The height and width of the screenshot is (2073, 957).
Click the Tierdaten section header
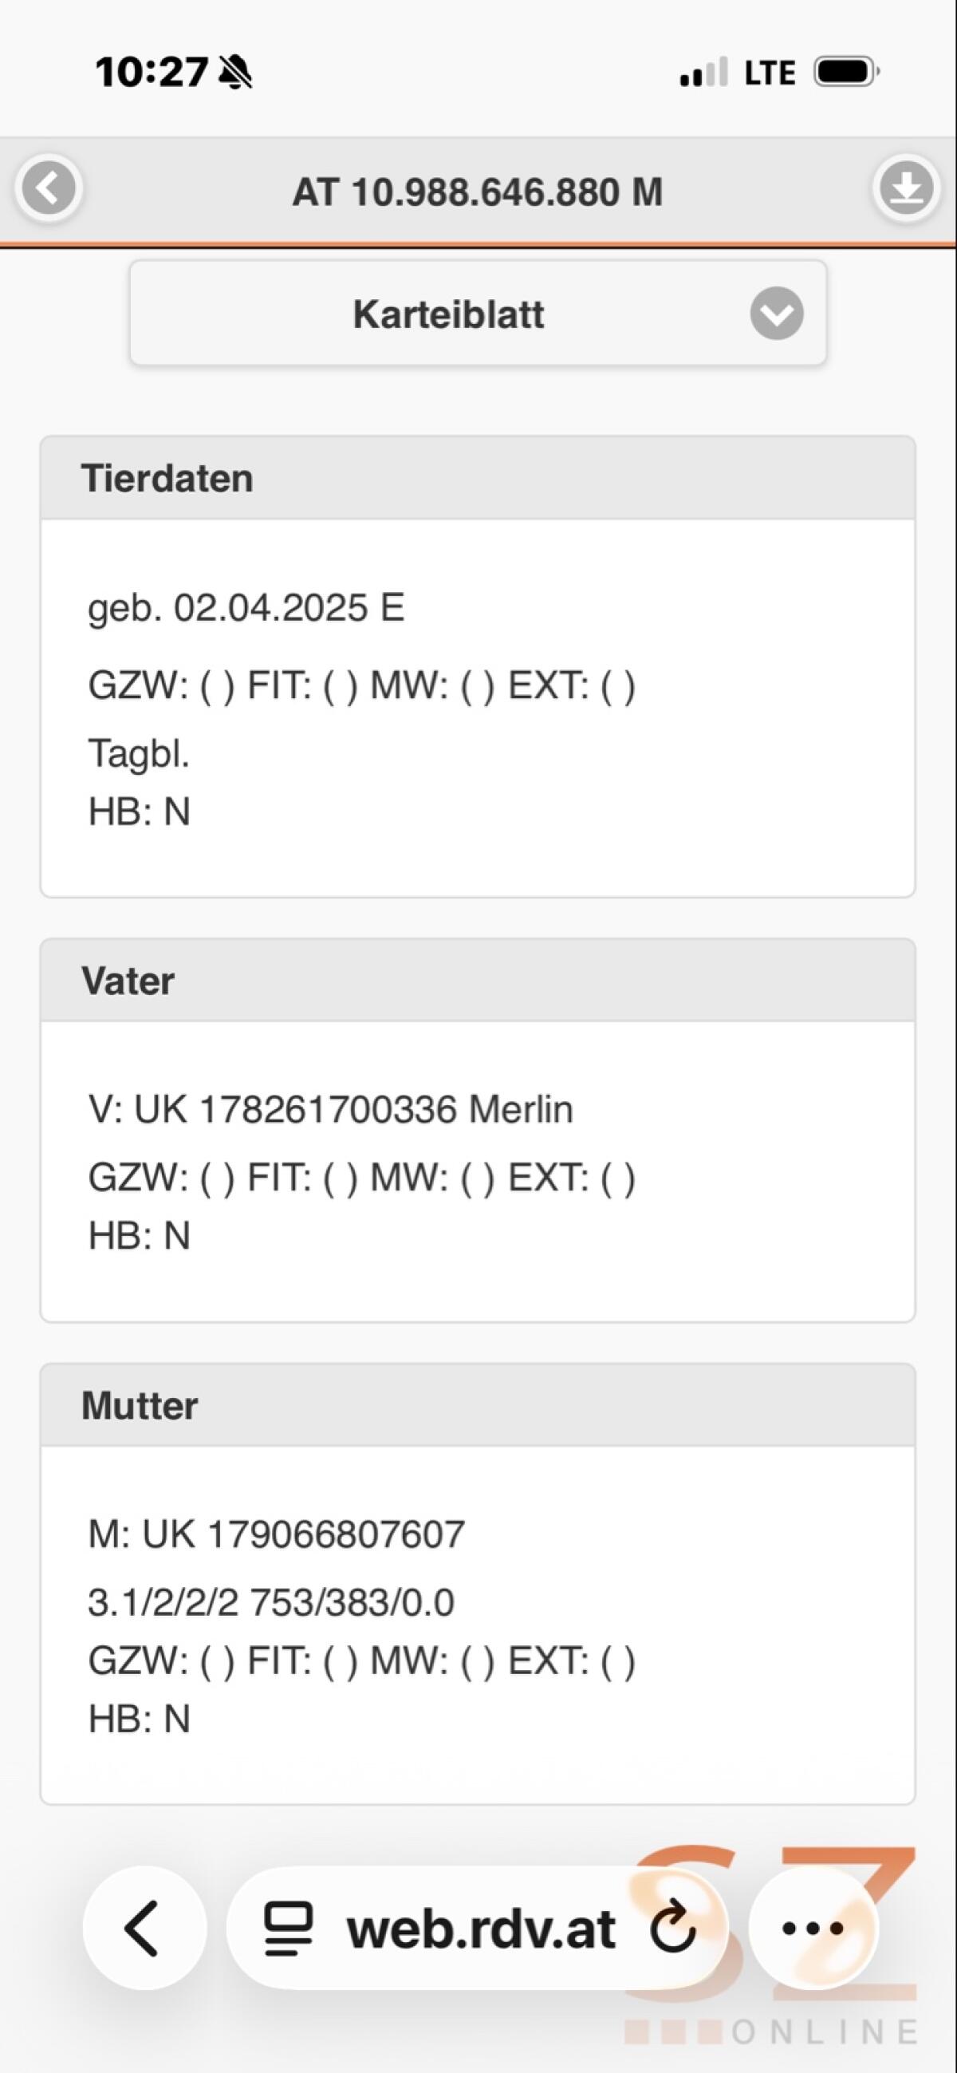coord(478,478)
